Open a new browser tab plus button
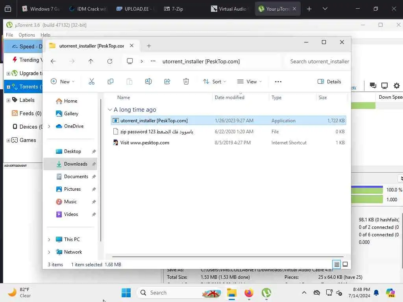 click(309, 9)
